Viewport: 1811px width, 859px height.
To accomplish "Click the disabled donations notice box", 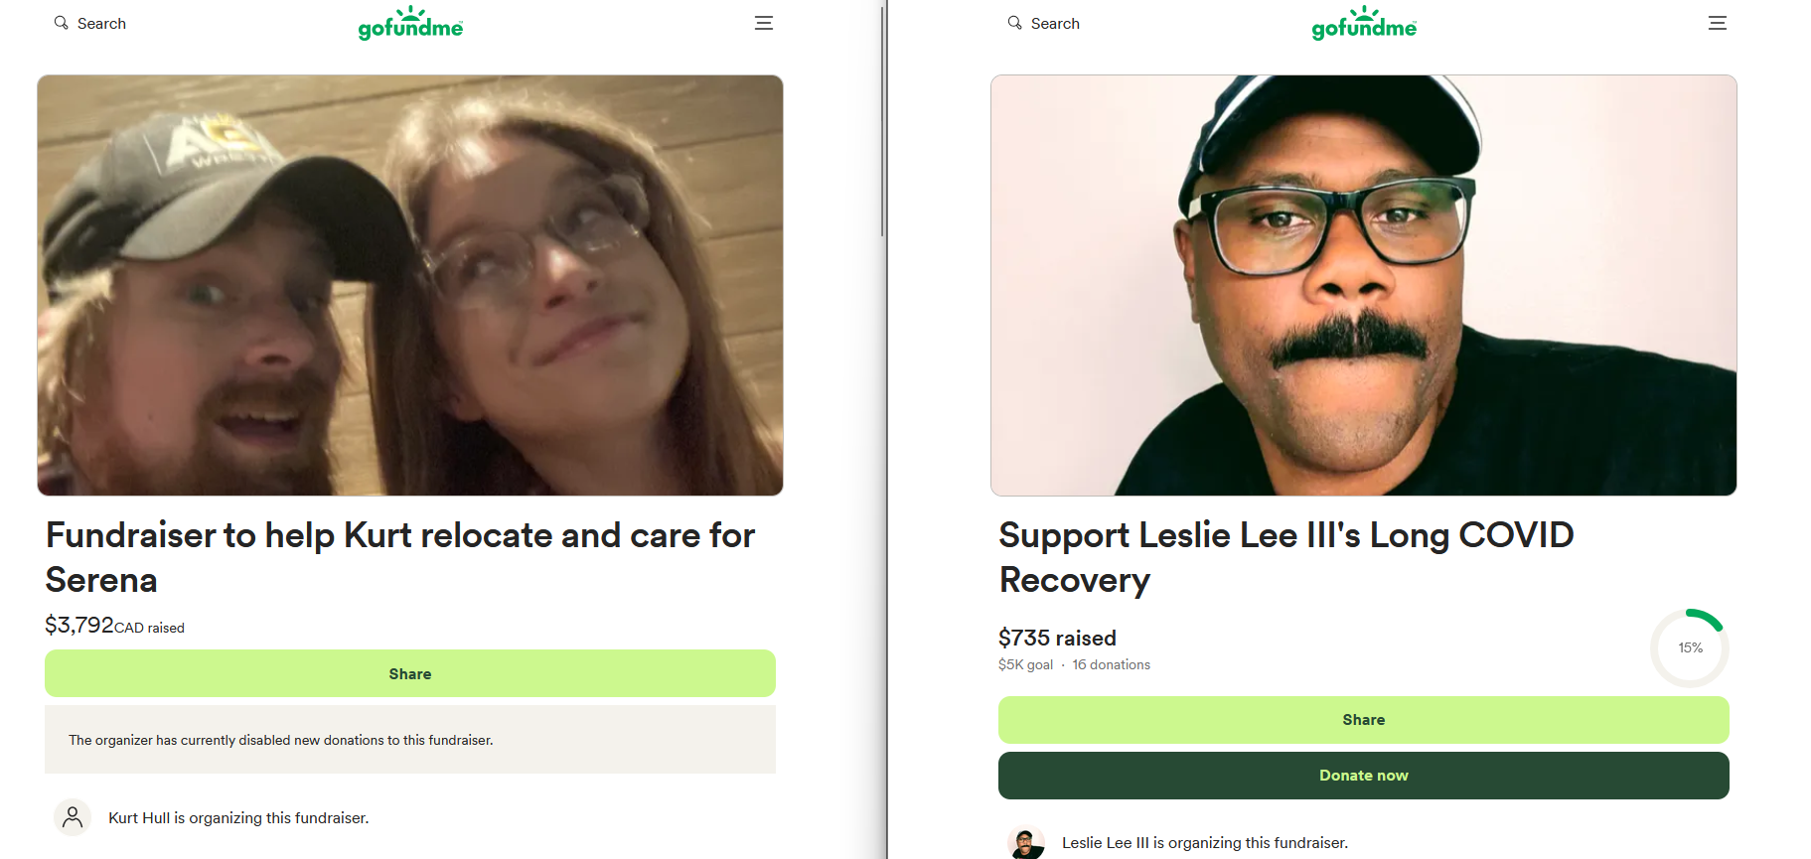I will point(410,740).
